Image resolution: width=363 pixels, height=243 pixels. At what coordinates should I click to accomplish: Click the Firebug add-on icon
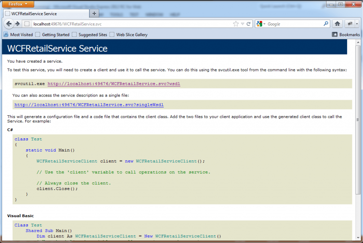(x=349, y=24)
